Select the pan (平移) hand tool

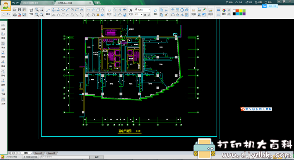[31, 11]
